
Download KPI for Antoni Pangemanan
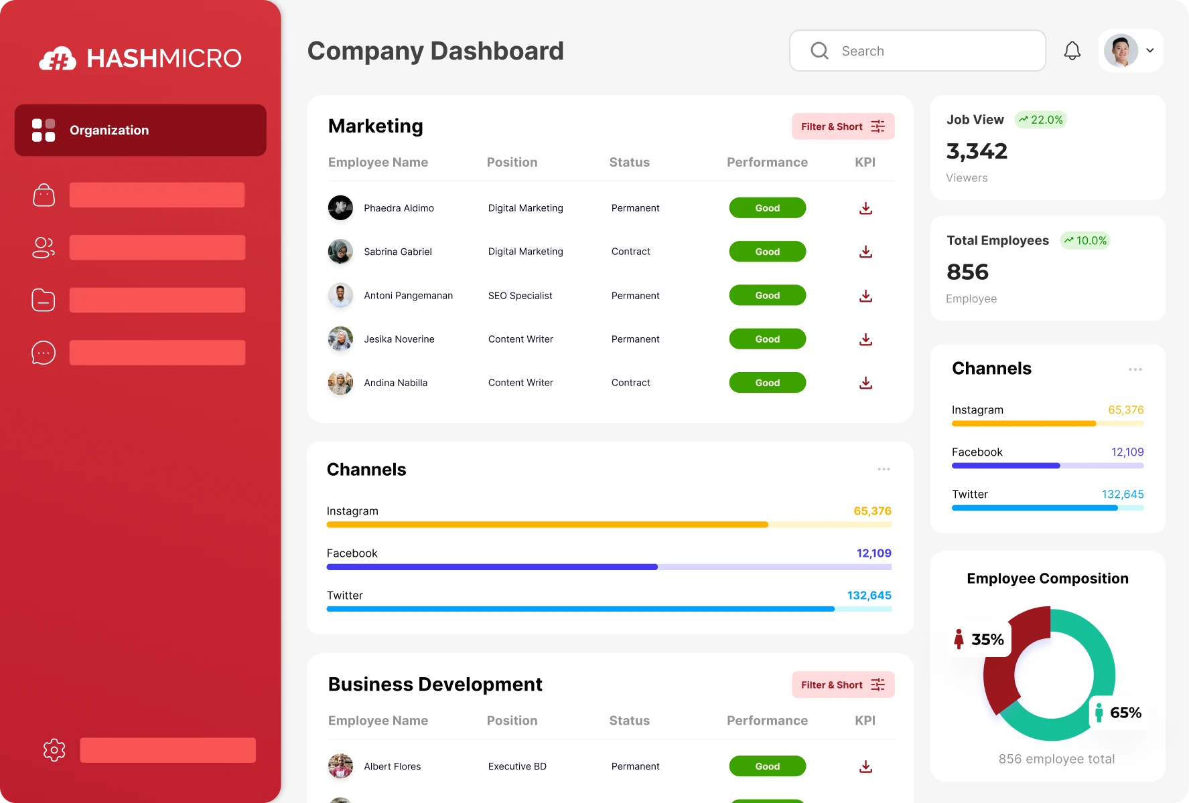point(865,296)
